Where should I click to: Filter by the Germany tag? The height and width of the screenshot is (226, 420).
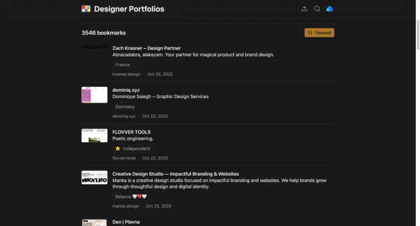(125, 107)
